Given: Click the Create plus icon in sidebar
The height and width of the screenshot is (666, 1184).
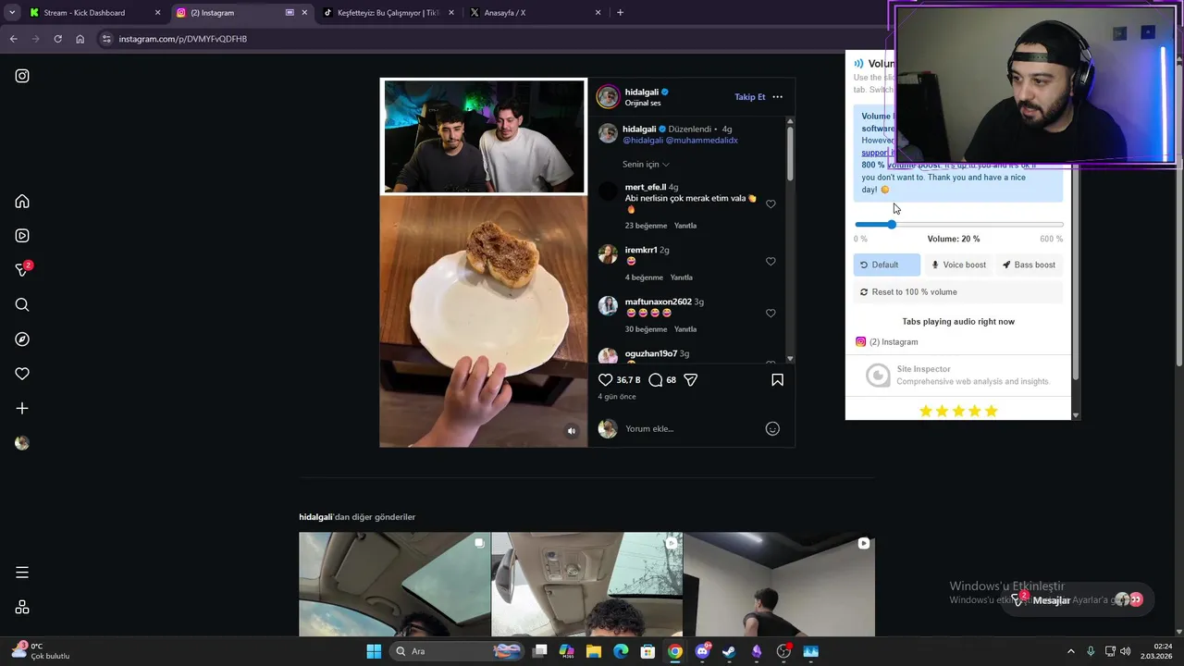Looking at the screenshot, I should [22, 408].
